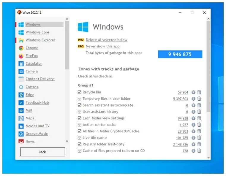
Task: Uncheck Temporary files in user folder
Action: (x=79, y=99)
